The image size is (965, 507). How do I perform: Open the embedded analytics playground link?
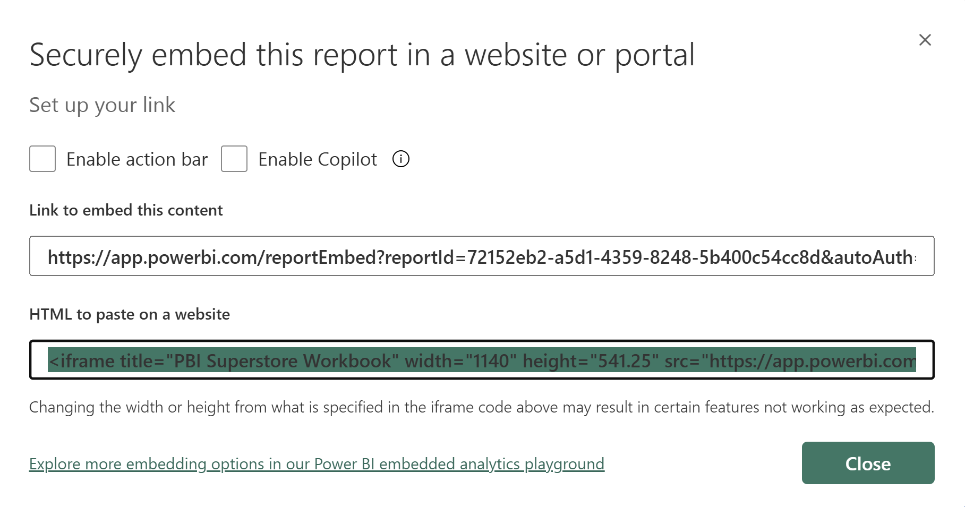317,464
